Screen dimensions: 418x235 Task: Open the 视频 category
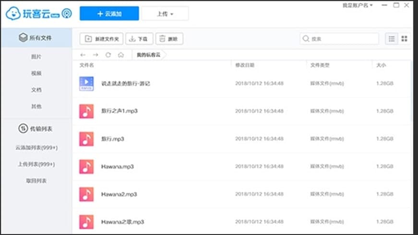pyautogui.click(x=36, y=73)
